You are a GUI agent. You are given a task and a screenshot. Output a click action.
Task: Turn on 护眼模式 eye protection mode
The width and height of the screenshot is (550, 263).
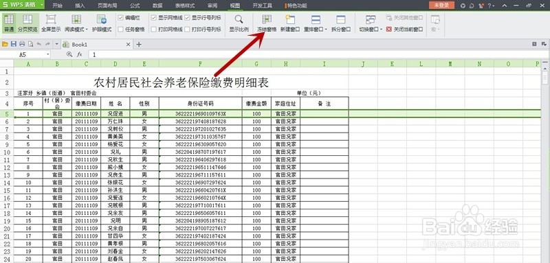(x=101, y=23)
